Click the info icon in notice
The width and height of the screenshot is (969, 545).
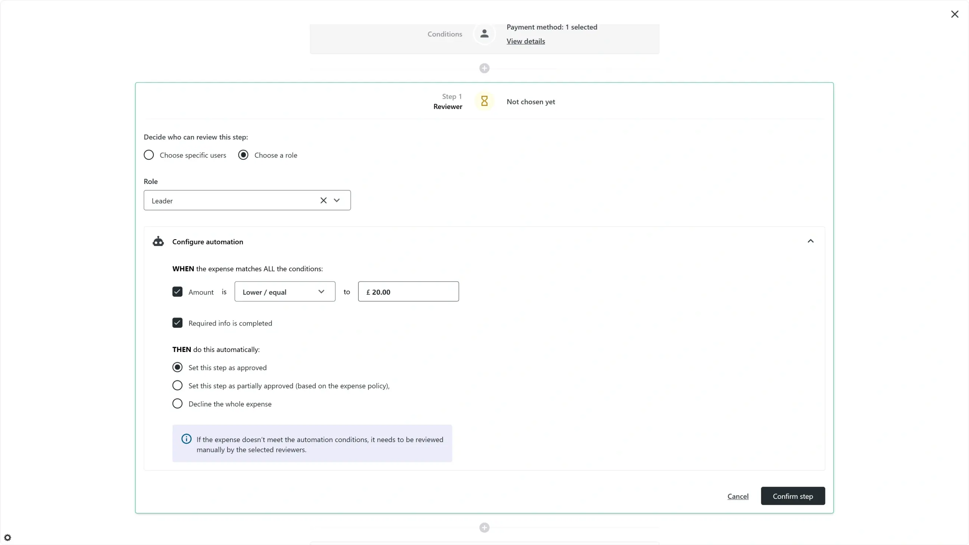(186, 439)
